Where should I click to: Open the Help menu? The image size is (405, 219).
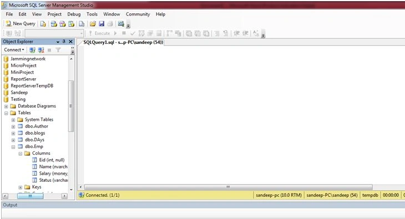pos(160,14)
